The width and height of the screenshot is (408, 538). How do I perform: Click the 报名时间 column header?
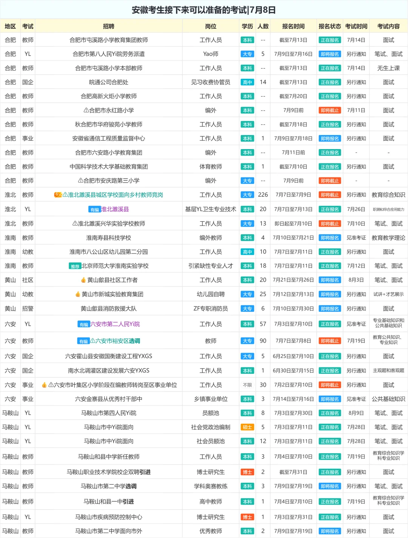tap(294, 26)
